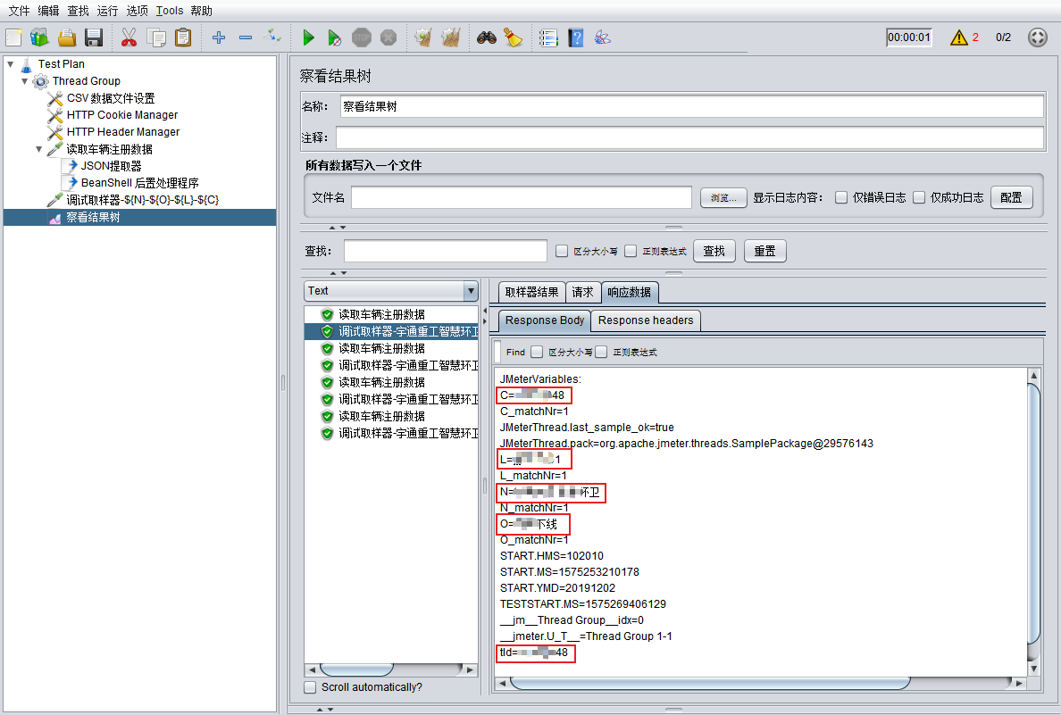Click the 重置 button
Screen dimensions: 1061x715
pos(765,251)
